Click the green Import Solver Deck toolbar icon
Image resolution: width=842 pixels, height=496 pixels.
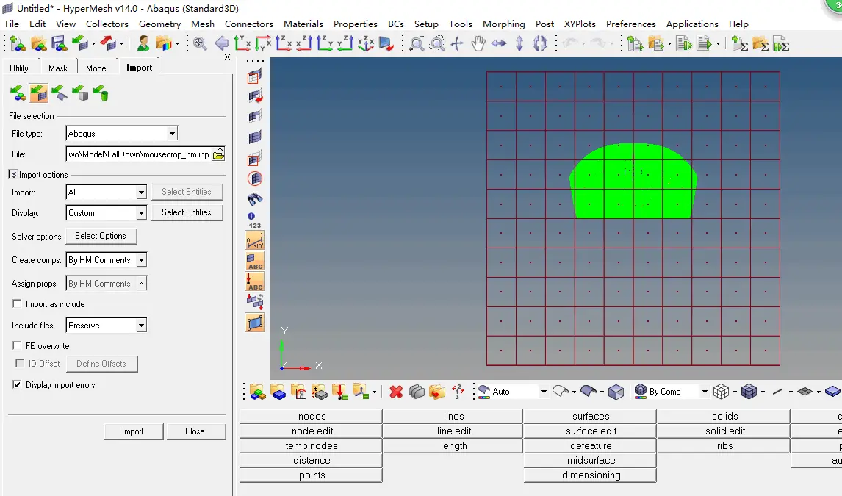pos(79,43)
